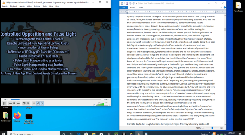This screenshot has height=135, width=245.
Task: Open WordPad help icon
Action: (225, 7)
